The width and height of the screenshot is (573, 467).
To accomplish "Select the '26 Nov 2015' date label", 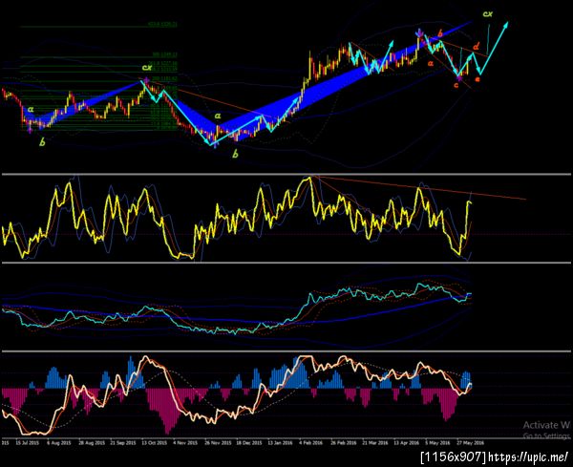I will pos(218,442).
